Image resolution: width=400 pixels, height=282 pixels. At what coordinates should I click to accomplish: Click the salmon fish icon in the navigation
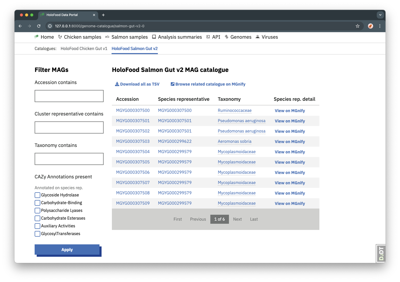tap(107, 37)
